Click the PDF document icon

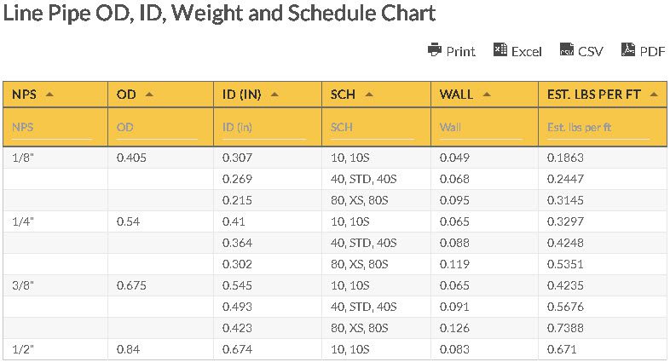click(x=629, y=50)
